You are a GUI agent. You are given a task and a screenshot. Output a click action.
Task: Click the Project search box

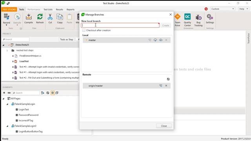point(16,39)
